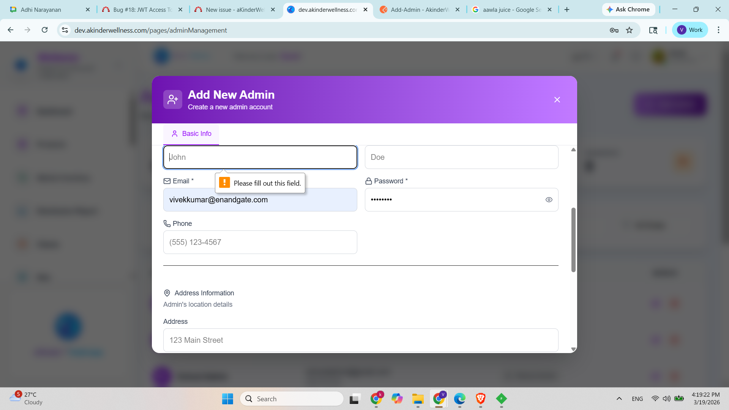The height and width of the screenshot is (410, 729).
Task: View site information icon in address bar
Action: [x=65, y=30]
